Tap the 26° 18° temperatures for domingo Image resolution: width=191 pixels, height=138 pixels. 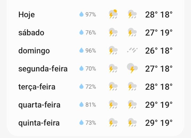tap(159, 51)
